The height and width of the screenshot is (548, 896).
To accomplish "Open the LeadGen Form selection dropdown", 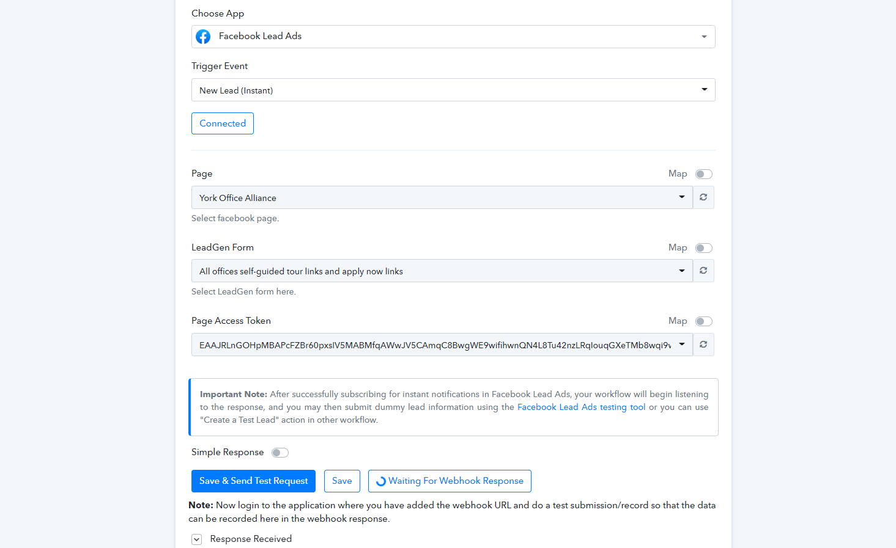I will coord(442,271).
